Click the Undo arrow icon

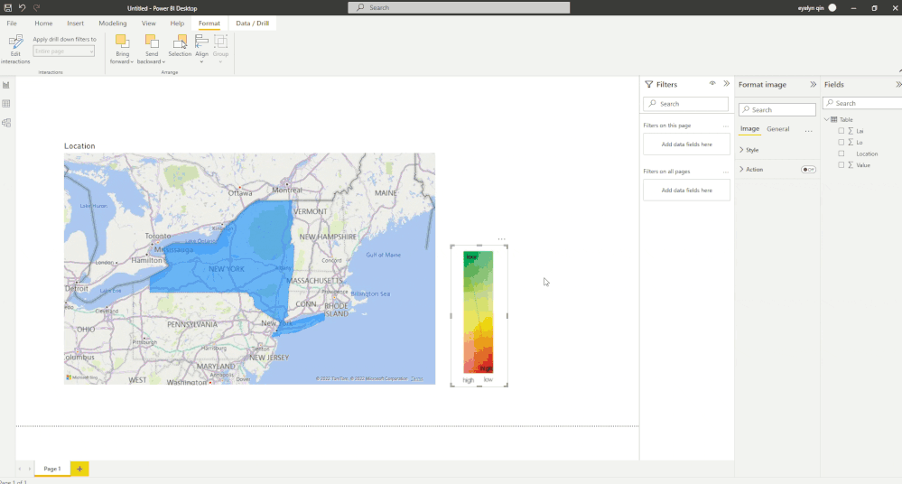point(23,8)
